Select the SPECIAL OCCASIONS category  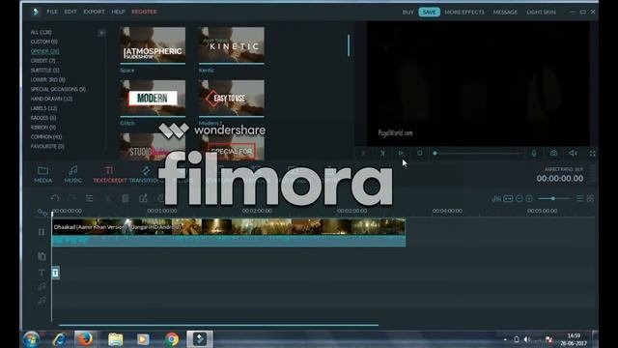58,89
